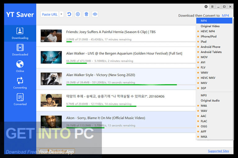Viewport: 238px width, 158px height.
Task: Select MP4 in the format list
Action: coord(214,21)
